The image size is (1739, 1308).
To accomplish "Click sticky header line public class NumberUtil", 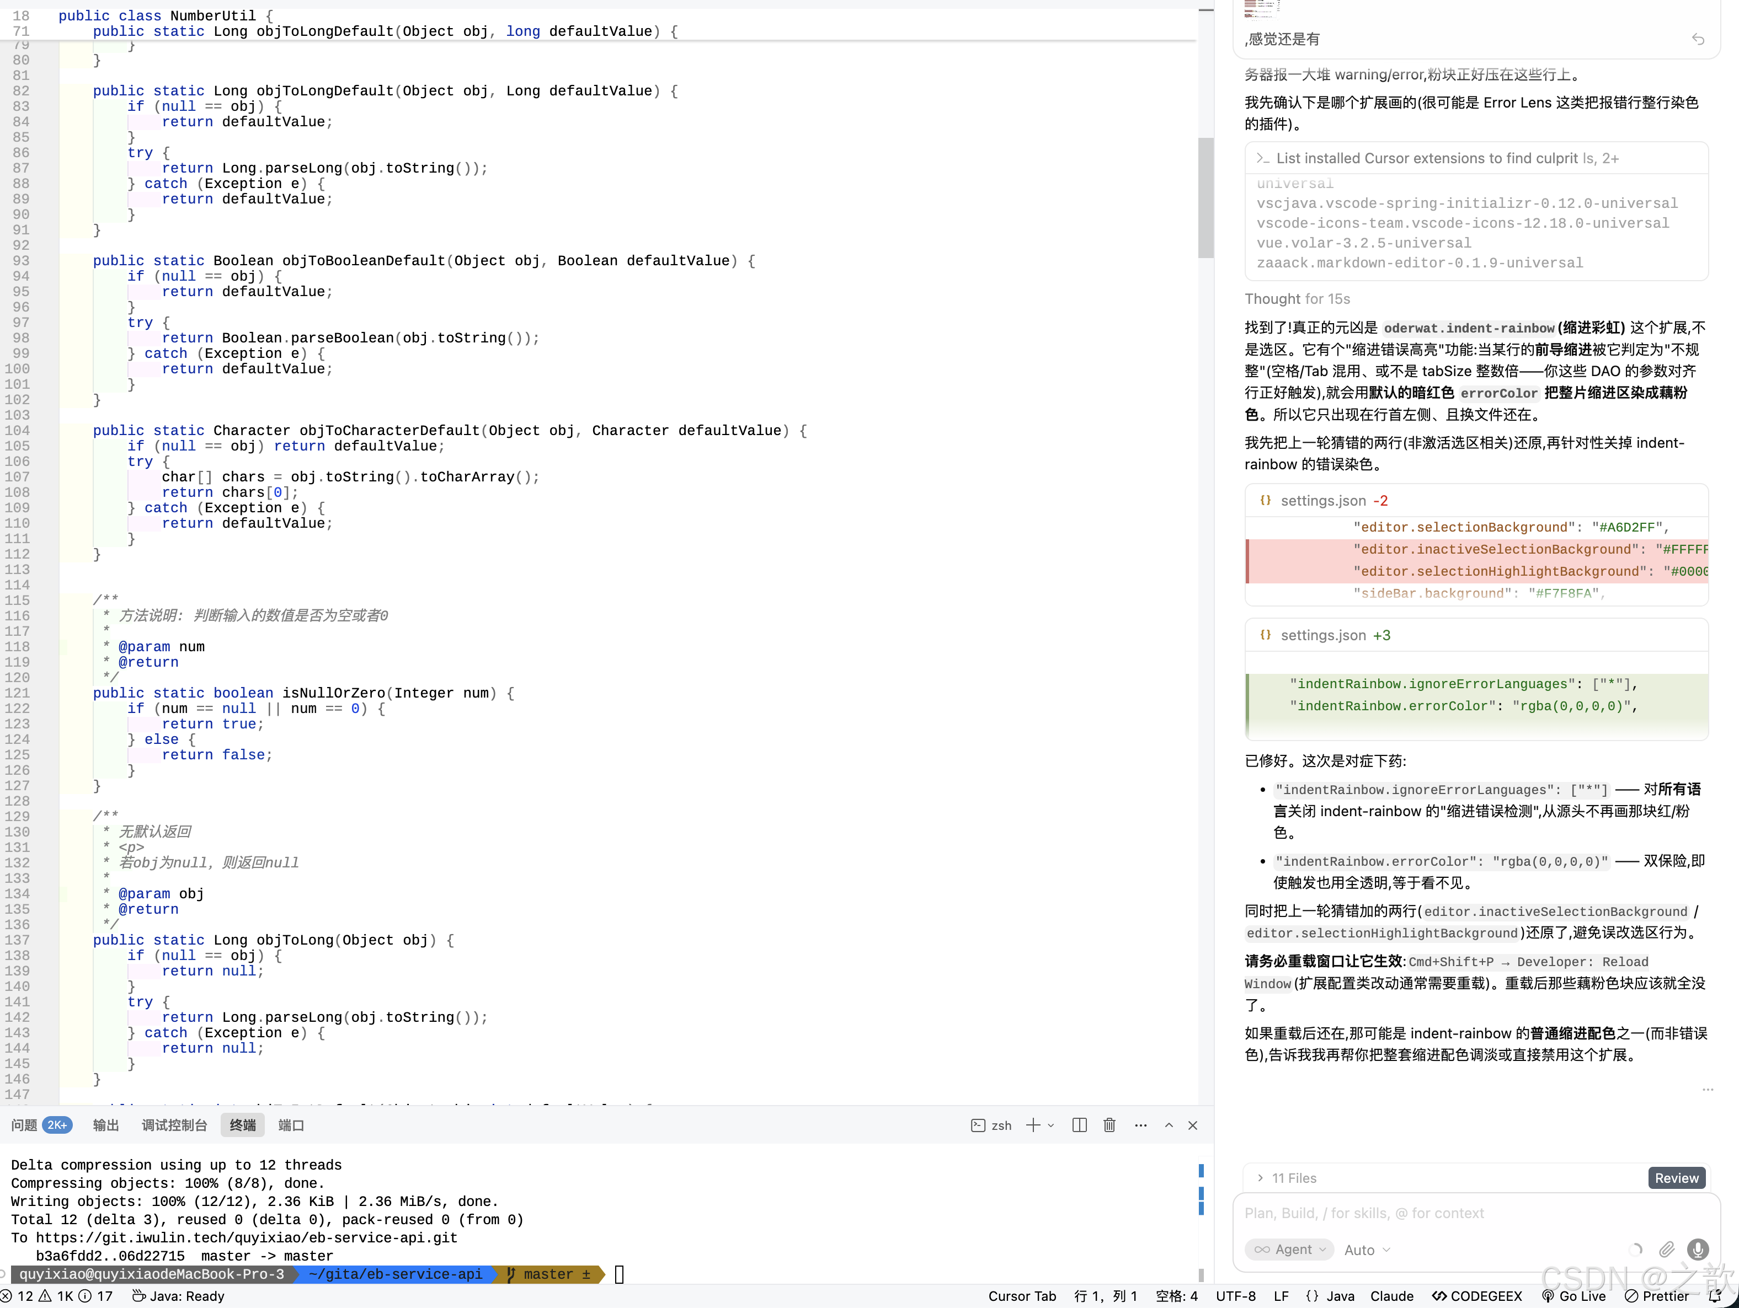I will tap(165, 15).
